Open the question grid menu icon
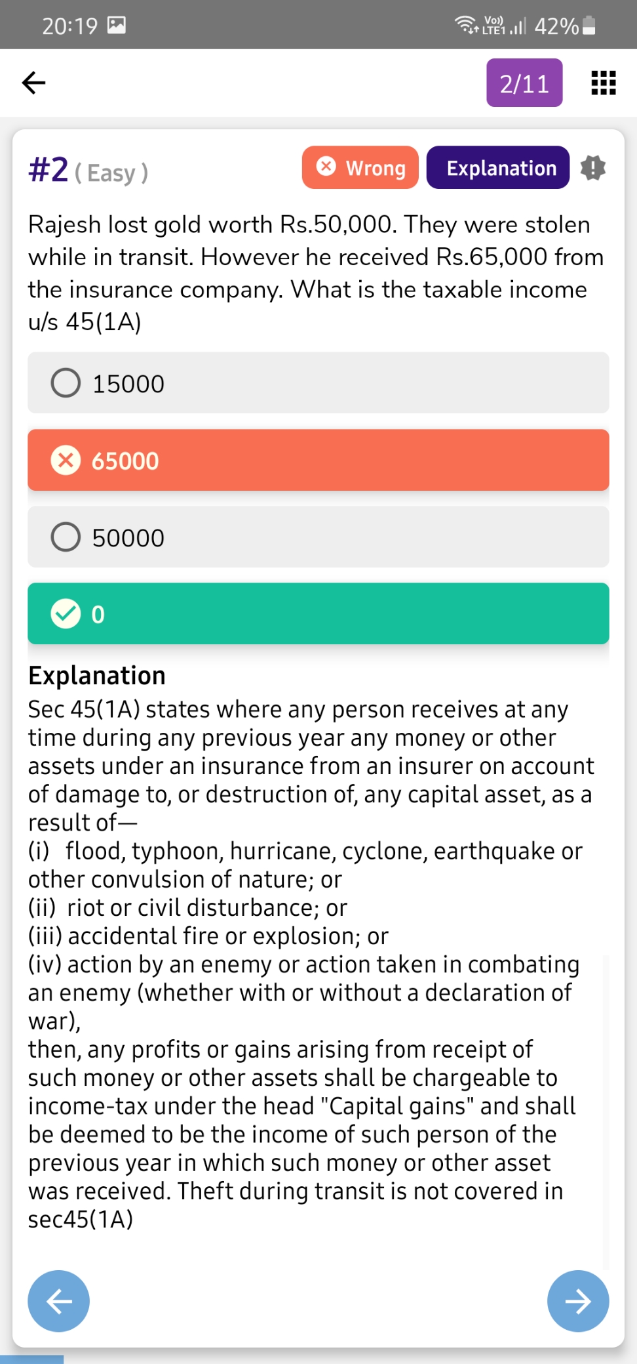The width and height of the screenshot is (637, 1364). click(603, 83)
